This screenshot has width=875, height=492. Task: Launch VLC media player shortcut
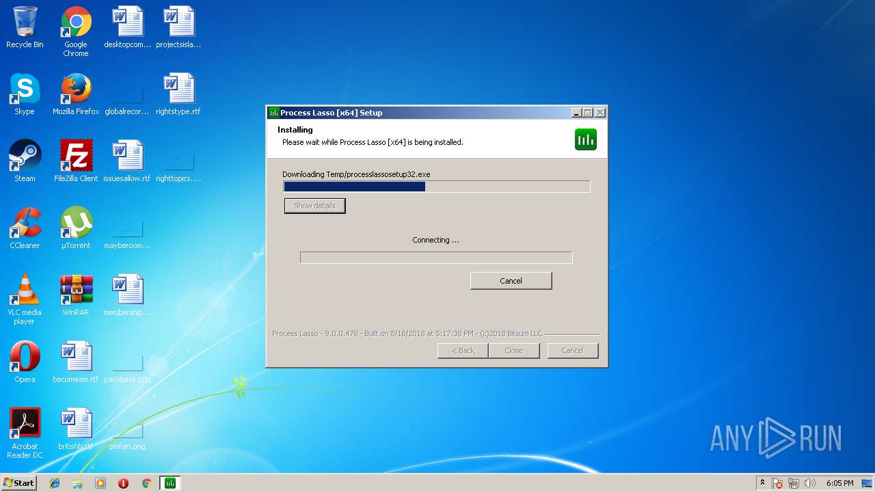(25, 299)
